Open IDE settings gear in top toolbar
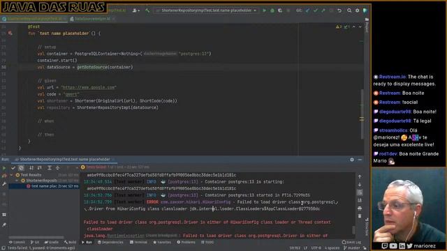Image resolution: width=447 pixels, height=251 pixels. click(357, 10)
